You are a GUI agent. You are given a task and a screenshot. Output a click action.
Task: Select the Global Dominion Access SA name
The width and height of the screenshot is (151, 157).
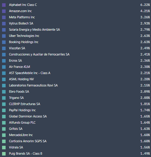[28, 116]
